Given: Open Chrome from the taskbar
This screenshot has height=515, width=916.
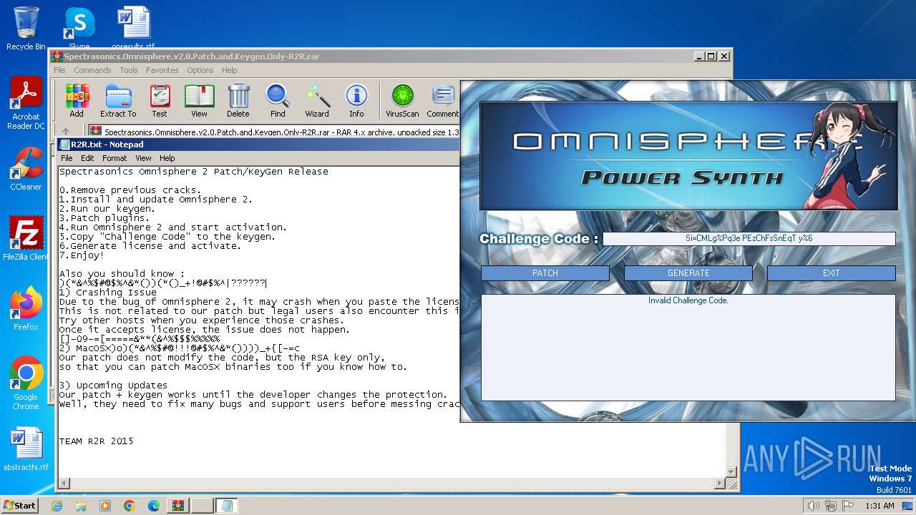Looking at the screenshot, I should pos(130,506).
